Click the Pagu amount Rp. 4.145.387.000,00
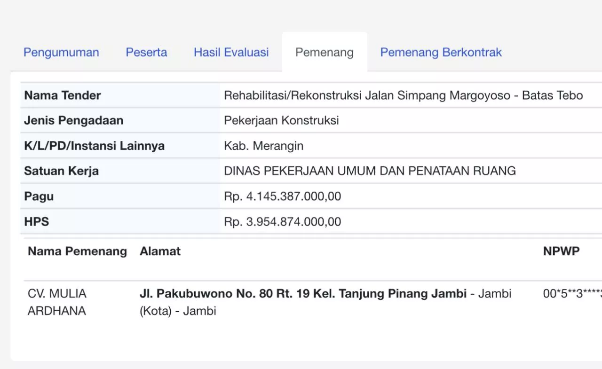Screen dimensions: 602x369 click(282, 196)
